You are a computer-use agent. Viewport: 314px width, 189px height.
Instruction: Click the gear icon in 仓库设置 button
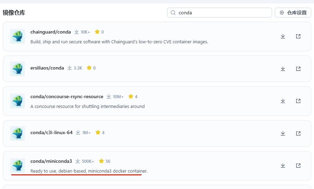(282, 13)
